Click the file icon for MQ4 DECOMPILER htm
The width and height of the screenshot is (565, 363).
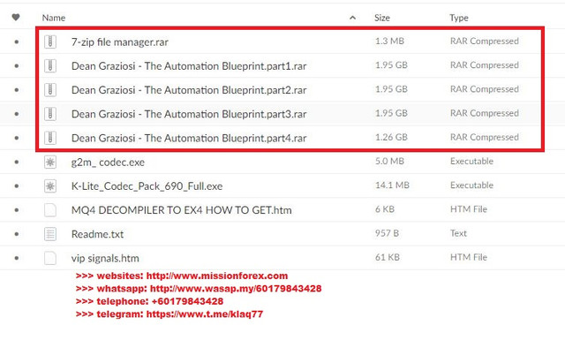(50, 210)
